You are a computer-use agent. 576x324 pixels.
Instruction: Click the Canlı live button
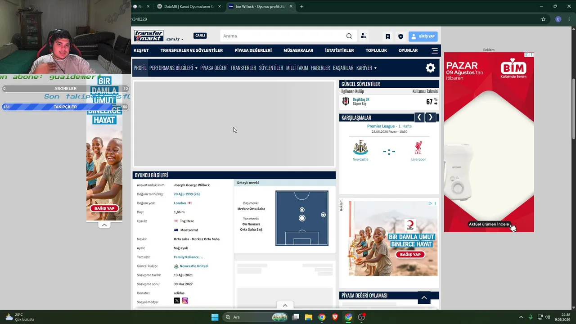[x=200, y=36]
